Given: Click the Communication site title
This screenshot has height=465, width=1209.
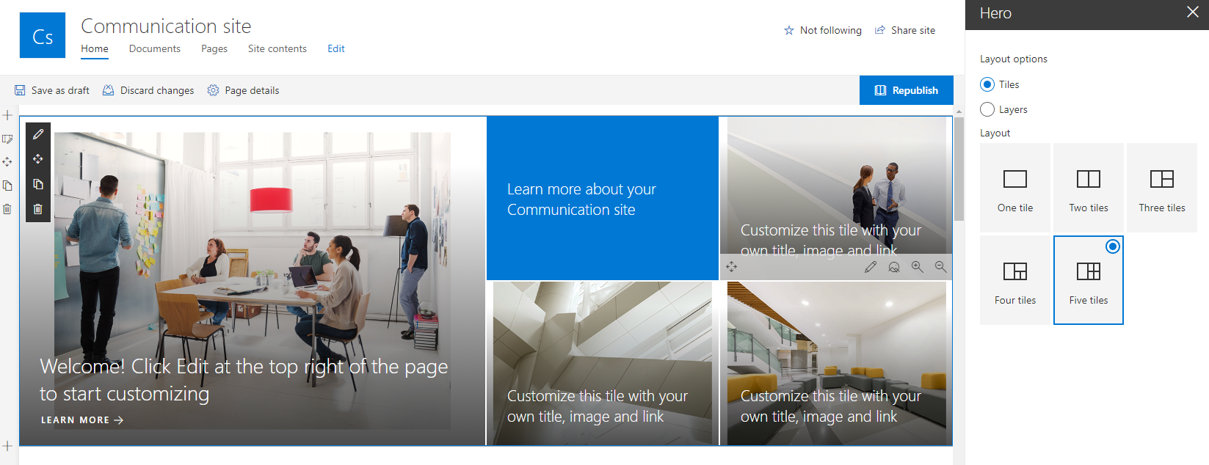Looking at the screenshot, I should (x=166, y=26).
